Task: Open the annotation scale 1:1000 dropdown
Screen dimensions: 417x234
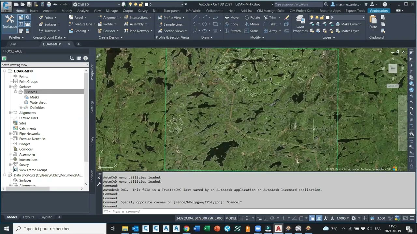Action: [x=343, y=218]
